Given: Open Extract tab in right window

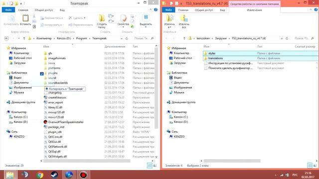Looking at the screenshot, I should tap(254, 10).
